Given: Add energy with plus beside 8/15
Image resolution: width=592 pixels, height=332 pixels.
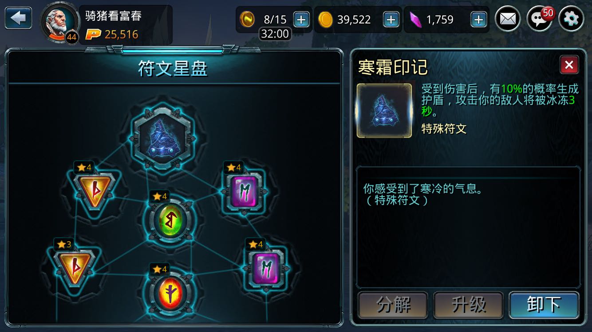Looking at the screenshot, I should click(301, 19).
